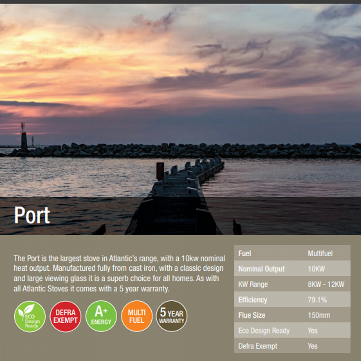Click the 79.1% value
The width and height of the screenshot is (361, 361).
point(317,300)
